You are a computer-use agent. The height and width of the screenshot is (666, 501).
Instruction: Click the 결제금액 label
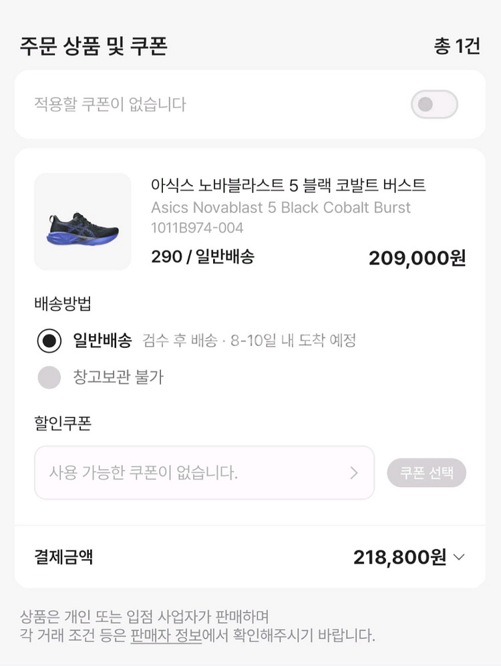click(x=63, y=557)
